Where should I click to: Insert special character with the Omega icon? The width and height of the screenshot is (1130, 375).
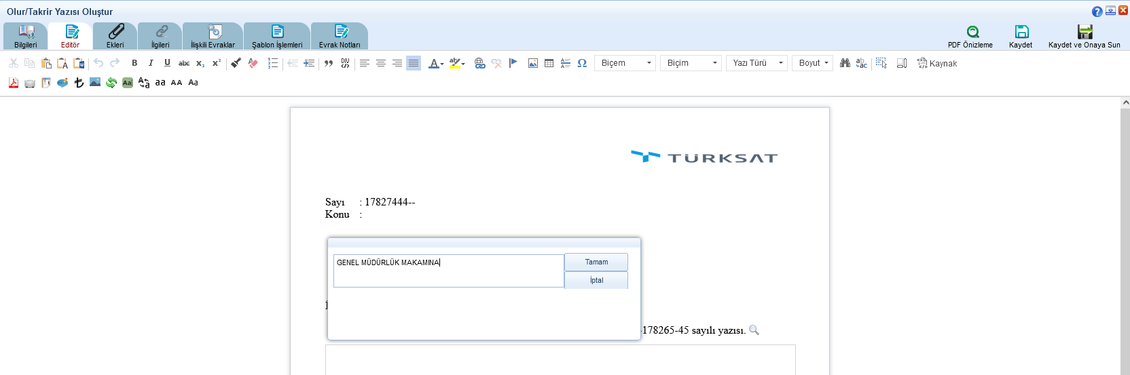pyautogui.click(x=582, y=63)
